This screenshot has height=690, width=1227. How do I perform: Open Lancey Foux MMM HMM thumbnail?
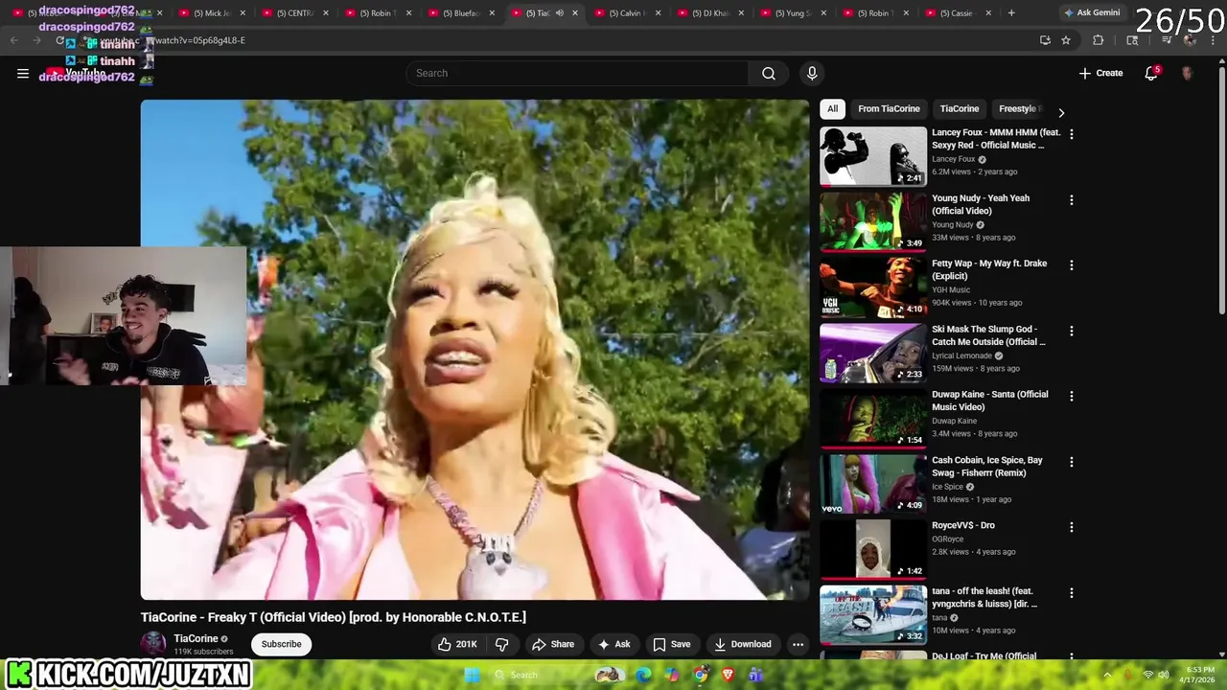(x=873, y=155)
